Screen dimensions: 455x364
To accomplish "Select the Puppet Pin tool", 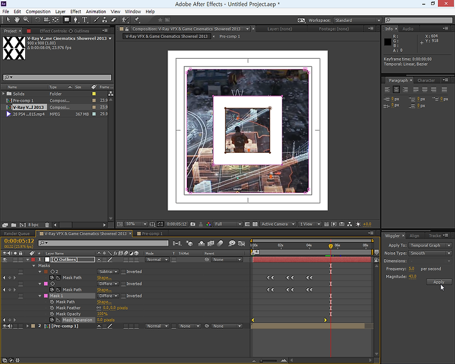I will click(x=136, y=20).
